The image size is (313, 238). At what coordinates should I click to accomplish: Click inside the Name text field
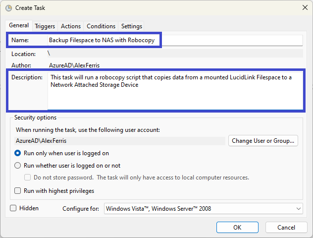tap(175, 40)
